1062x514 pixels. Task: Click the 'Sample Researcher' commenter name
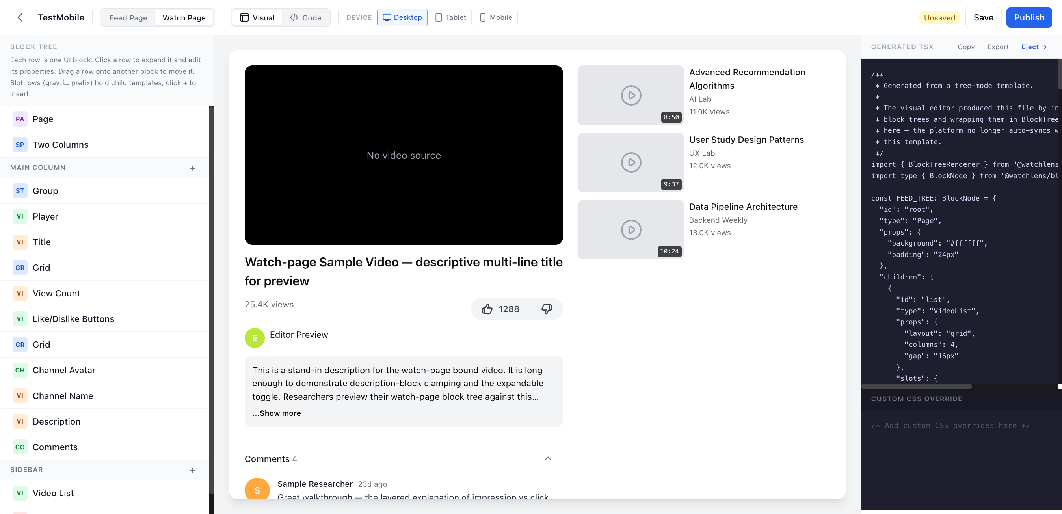314,484
